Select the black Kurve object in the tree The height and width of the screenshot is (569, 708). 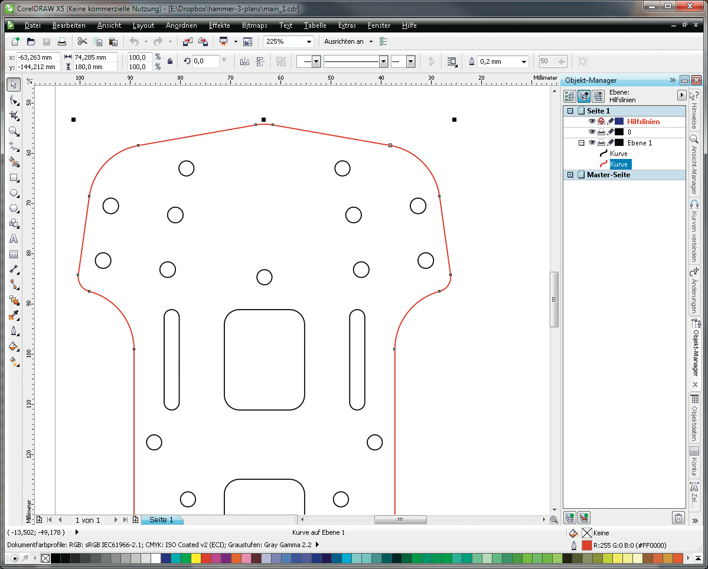click(x=618, y=153)
